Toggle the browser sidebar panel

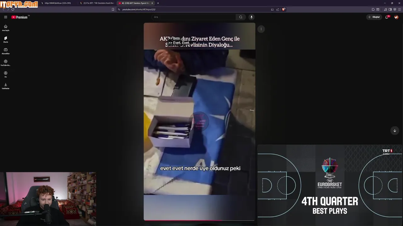390,9
